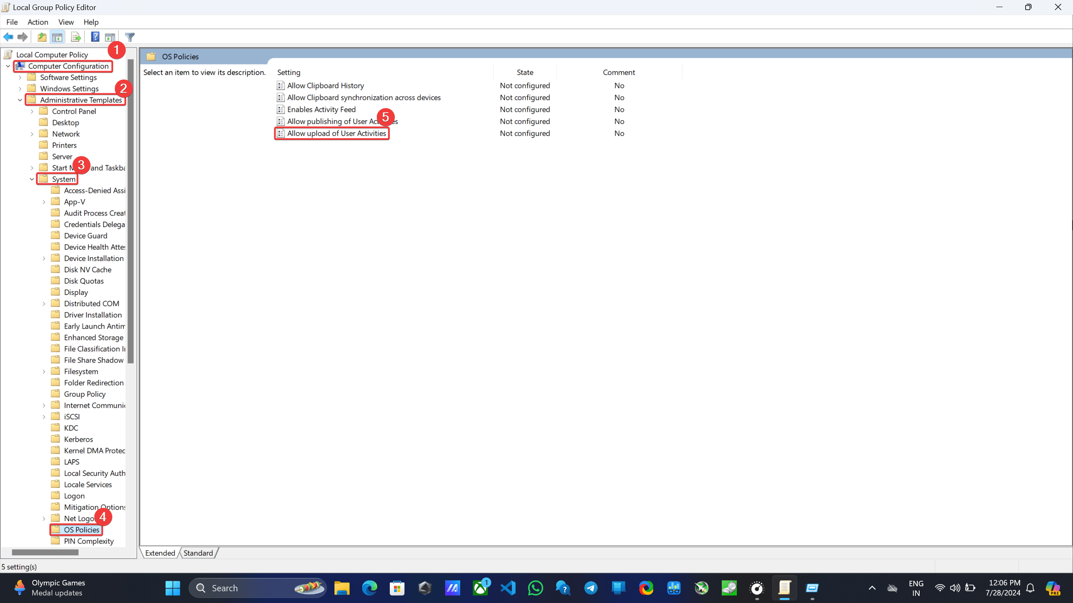Open Microsoft Edge from taskbar

pos(369,588)
